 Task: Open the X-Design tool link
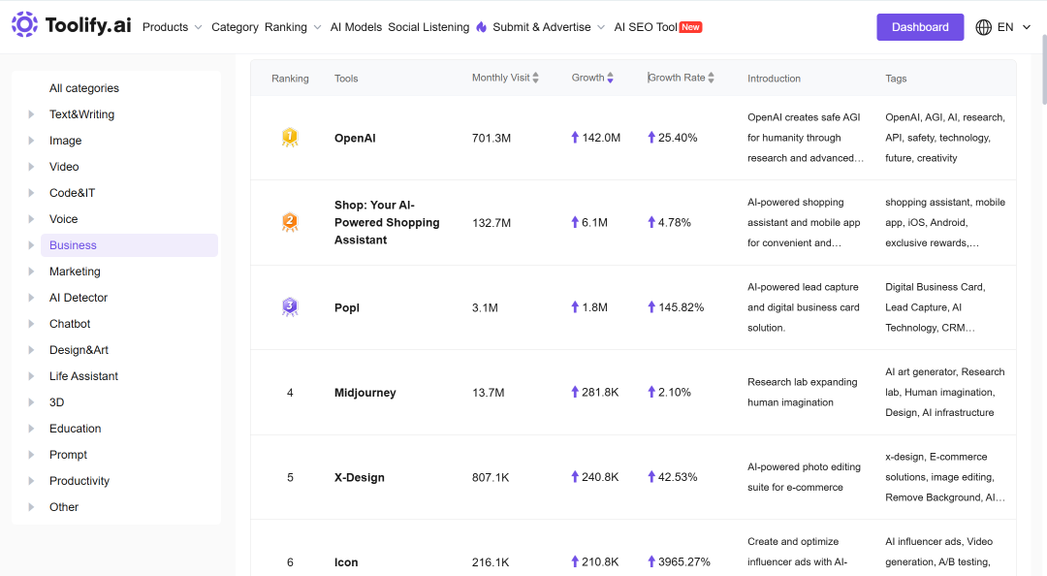pyautogui.click(x=360, y=478)
